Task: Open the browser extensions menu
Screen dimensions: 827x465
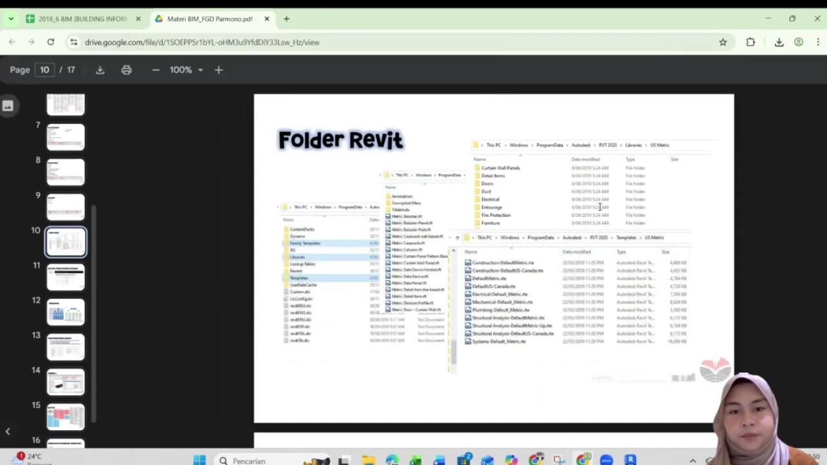Action: pos(750,42)
